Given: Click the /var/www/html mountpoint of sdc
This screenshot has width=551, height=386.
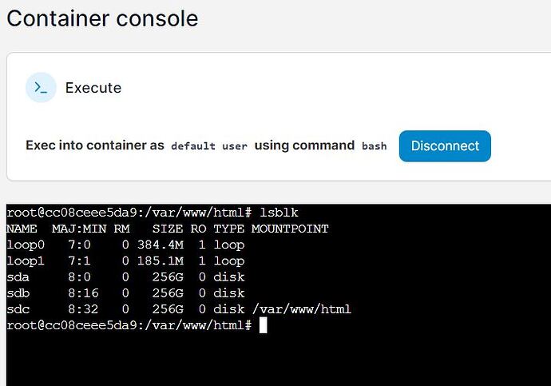Looking at the screenshot, I should (x=302, y=309).
